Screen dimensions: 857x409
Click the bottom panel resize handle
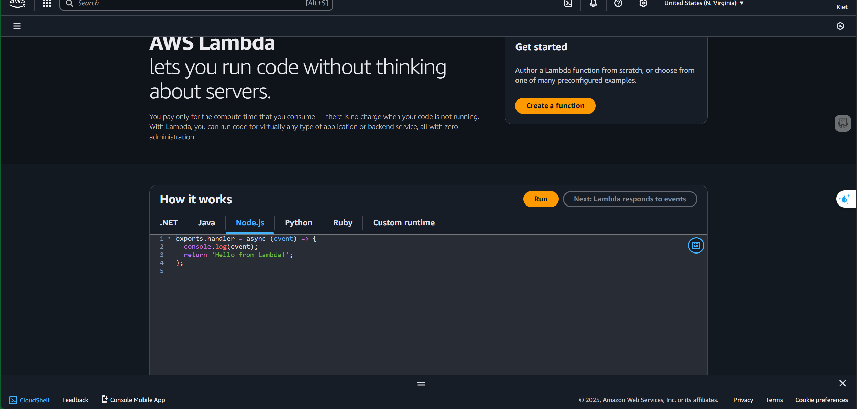click(421, 384)
